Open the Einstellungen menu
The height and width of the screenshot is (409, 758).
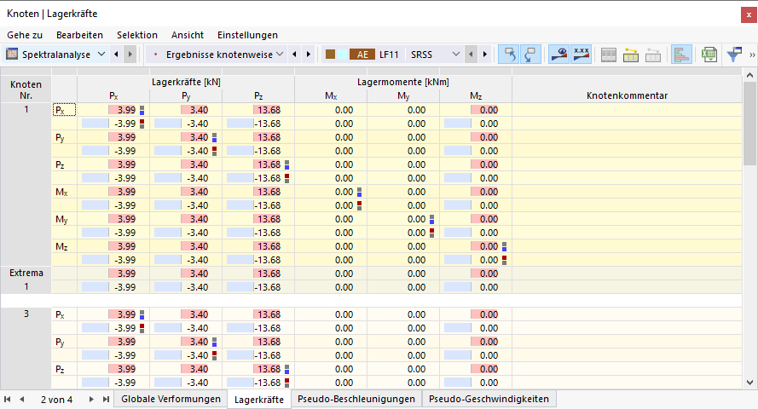coord(247,35)
